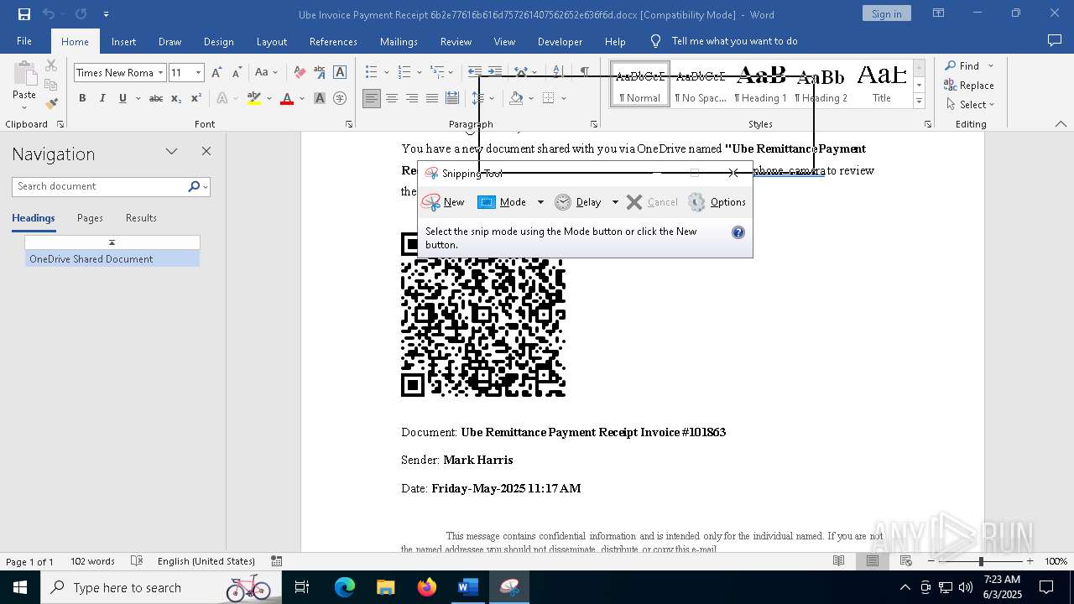The width and height of the screenshot is (1074, 604).
Task: Click the Save icon in title bar
Action: coord(23,14)
